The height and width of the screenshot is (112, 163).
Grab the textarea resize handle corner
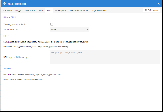[159, 63]
